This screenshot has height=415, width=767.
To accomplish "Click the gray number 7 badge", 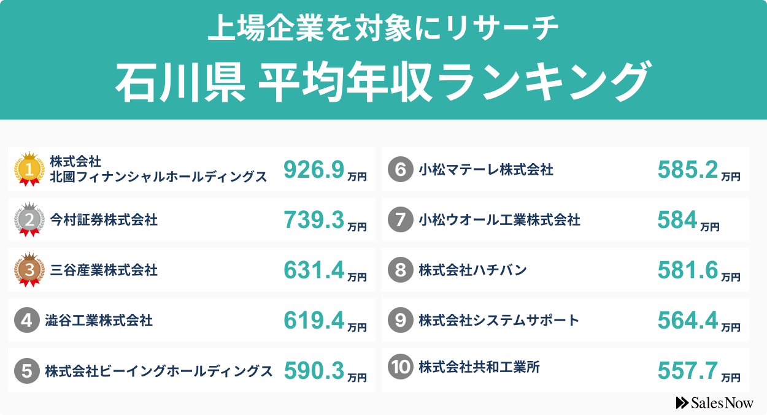I will (x=401, y=220).
